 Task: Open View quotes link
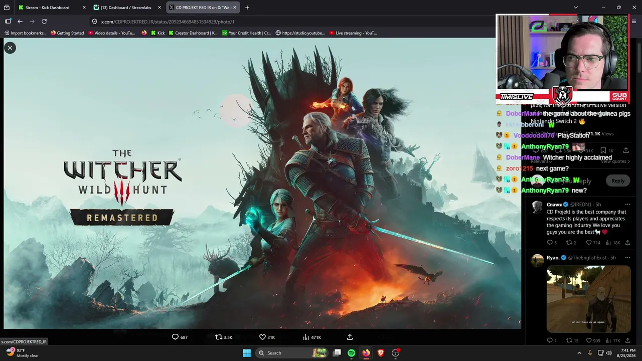click(x=615, y=161)
